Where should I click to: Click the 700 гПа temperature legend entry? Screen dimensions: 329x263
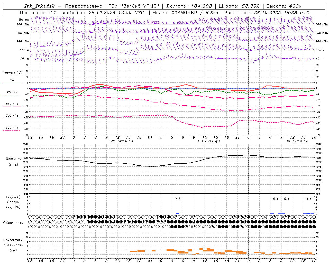12,116
